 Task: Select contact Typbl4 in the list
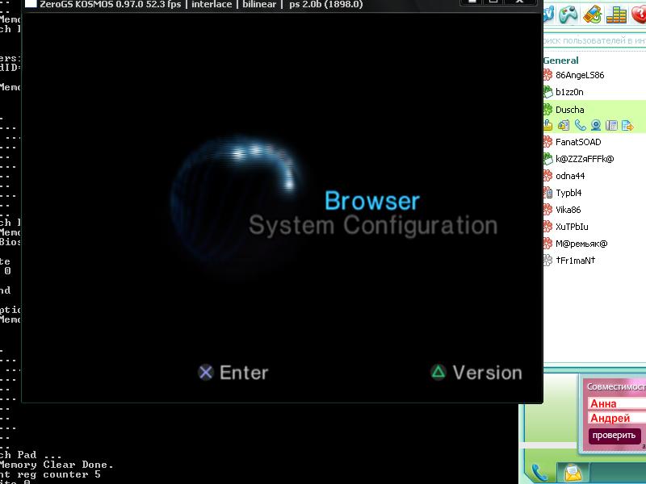tap(594, 193)
